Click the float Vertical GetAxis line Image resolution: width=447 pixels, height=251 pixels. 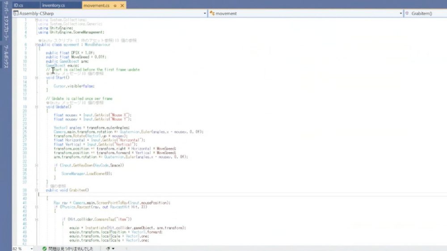(x=96, y=144)
